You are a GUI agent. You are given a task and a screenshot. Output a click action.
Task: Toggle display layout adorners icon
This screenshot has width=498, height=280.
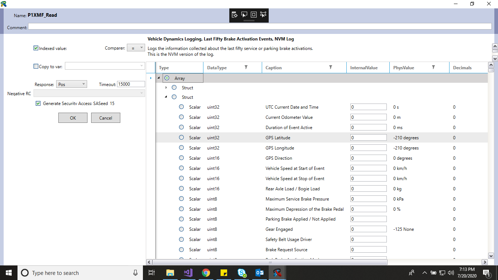click(x=254, y=15)
